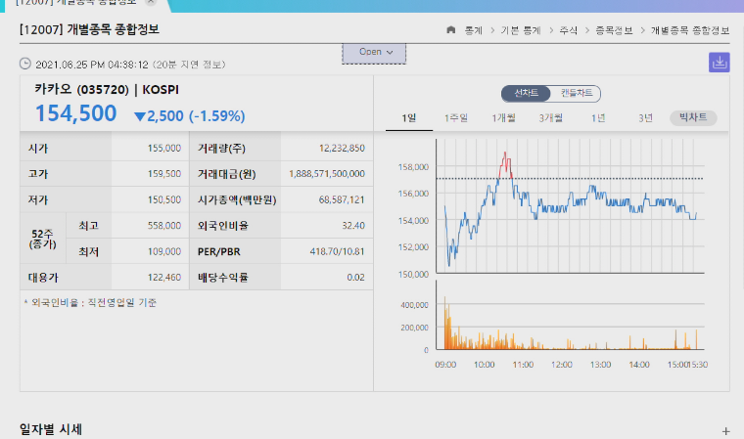Go to 종목정보 breadcrumb link
744x439 pixels.
click(614, 30)
